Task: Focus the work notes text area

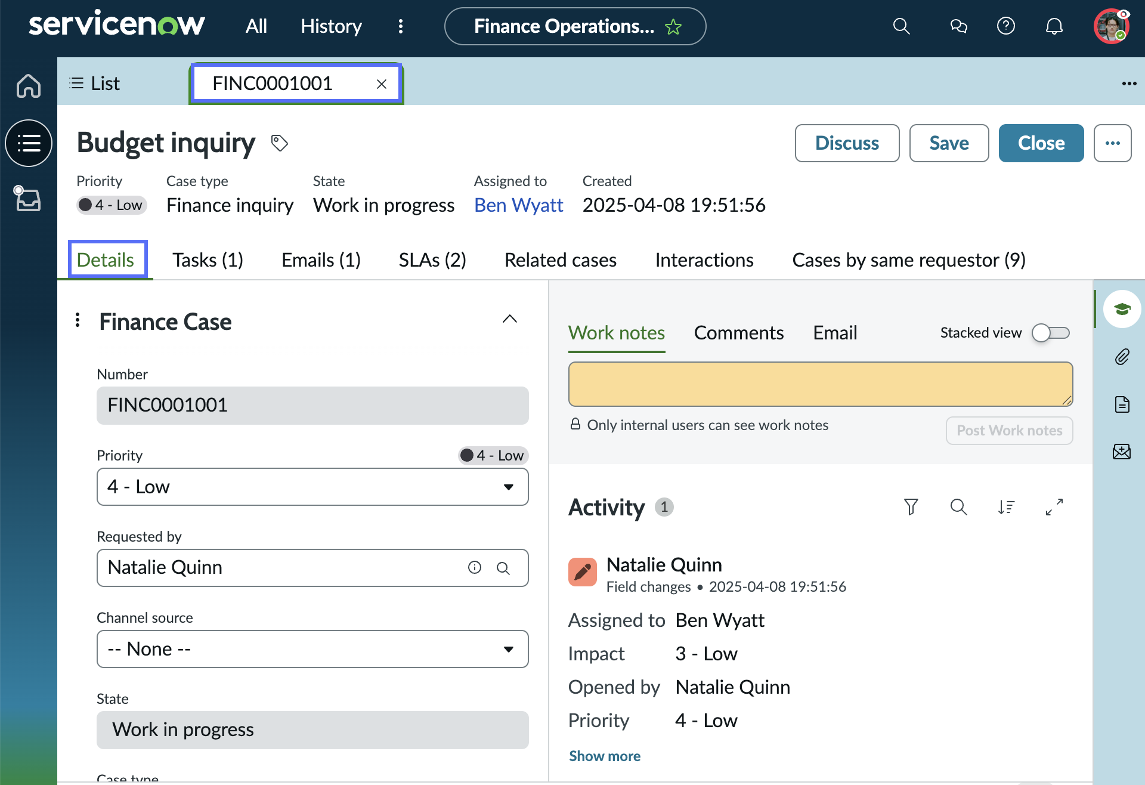Action: pyautogui.click(x=821, y=384)
